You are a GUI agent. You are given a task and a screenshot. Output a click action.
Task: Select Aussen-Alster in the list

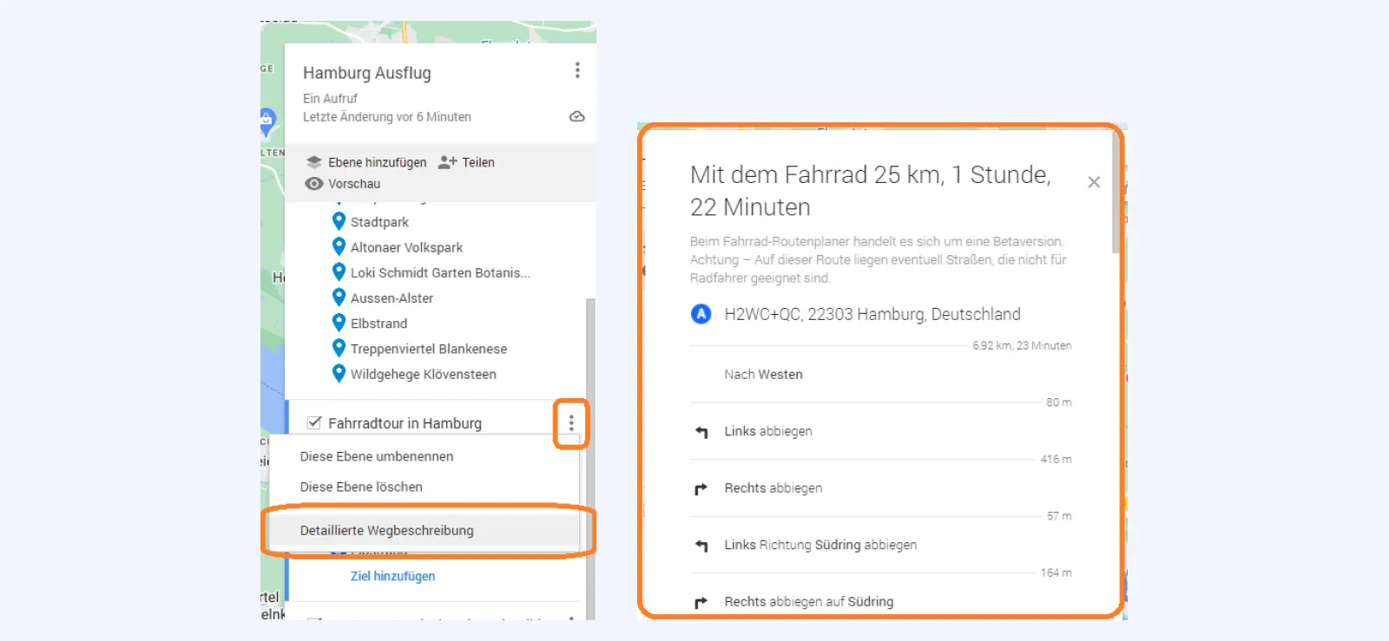click(x=392, y=298)
